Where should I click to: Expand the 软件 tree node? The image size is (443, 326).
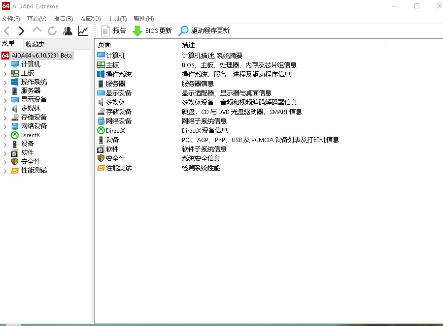[x=5, y=153]
